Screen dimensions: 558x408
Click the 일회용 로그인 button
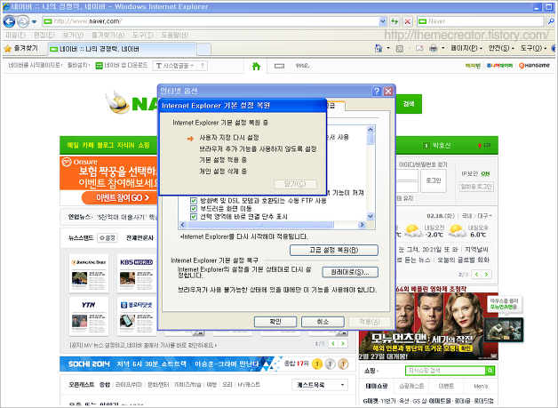click(x=476, y=186)
